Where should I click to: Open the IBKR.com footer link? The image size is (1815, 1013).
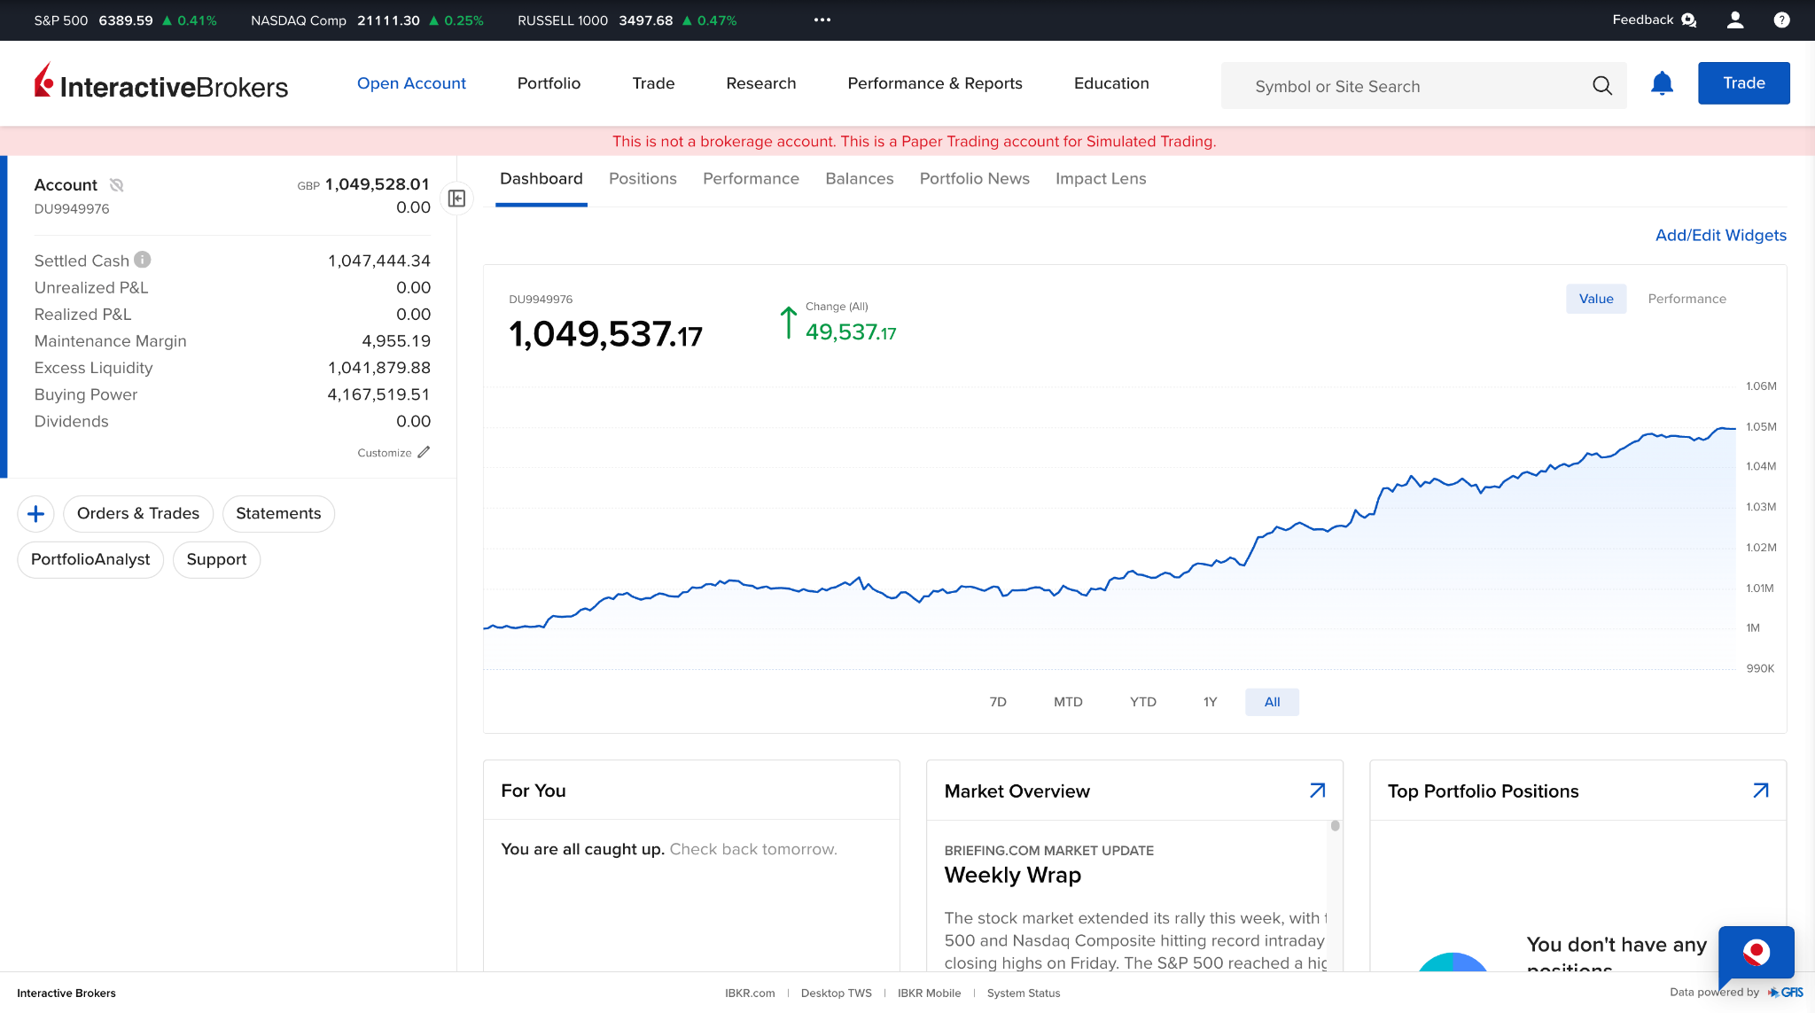pos(750,993)
